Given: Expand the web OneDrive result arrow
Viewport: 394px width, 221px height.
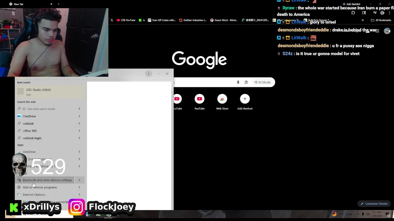Looking at the screenshot, I should [79, 116].
